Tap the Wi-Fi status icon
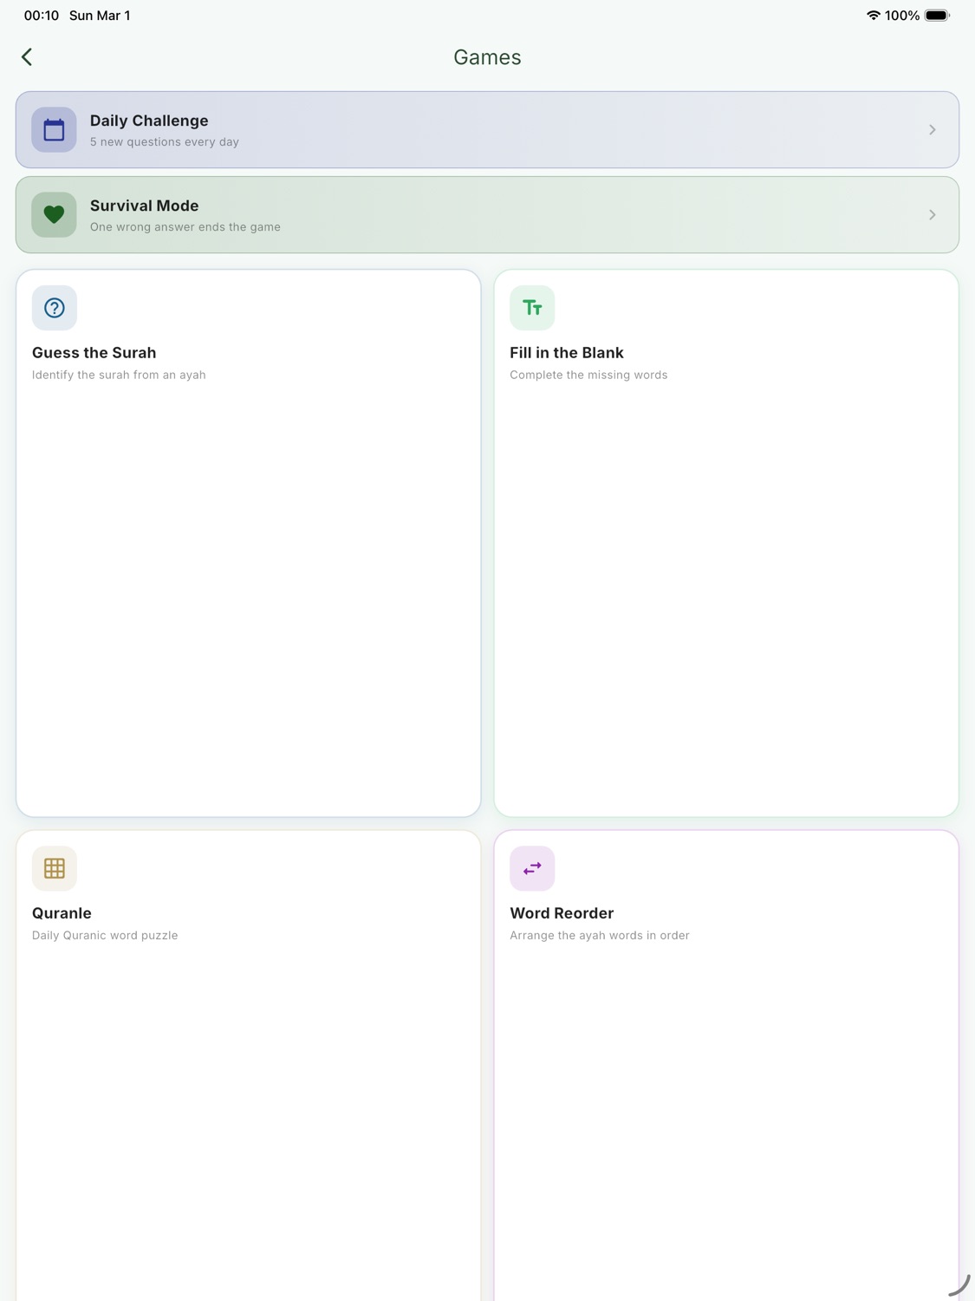Image resolution: width=975 pixels, height=1301 pixels. pos(873,16)
